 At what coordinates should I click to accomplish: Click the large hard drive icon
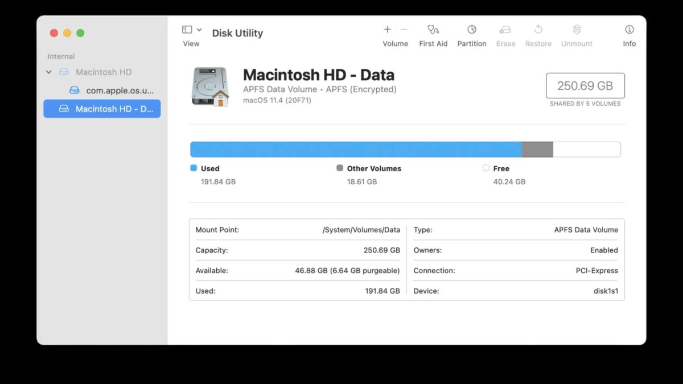(x=210, y=86)
